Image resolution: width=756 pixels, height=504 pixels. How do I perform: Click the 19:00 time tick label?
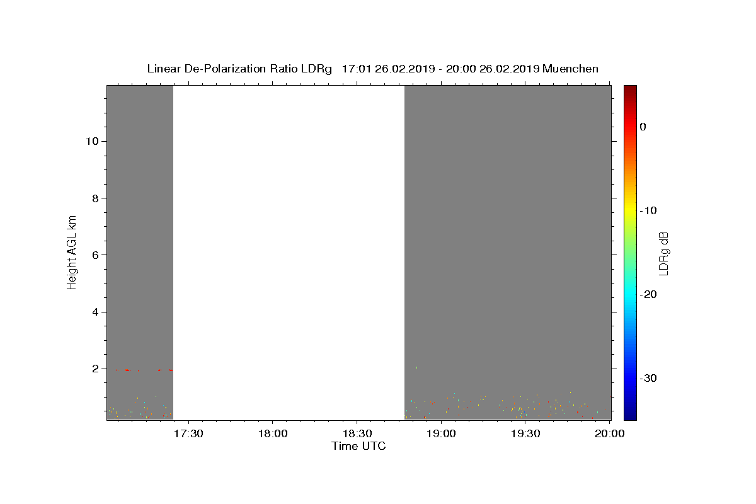pos(441,433)
